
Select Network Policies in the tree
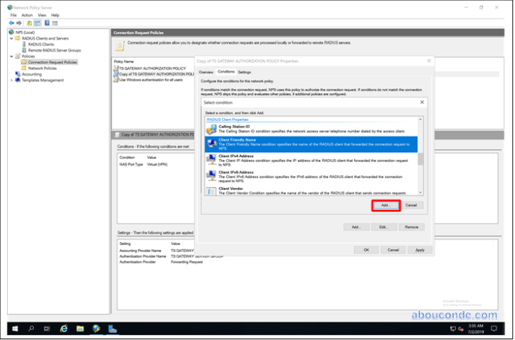pyautogui.click(x=42, y=68)
